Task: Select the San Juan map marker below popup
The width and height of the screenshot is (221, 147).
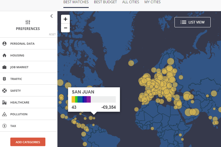Action: coord(94,118)
